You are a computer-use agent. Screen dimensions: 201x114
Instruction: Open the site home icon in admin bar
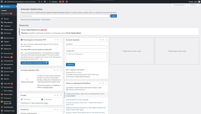coord(5,2)
